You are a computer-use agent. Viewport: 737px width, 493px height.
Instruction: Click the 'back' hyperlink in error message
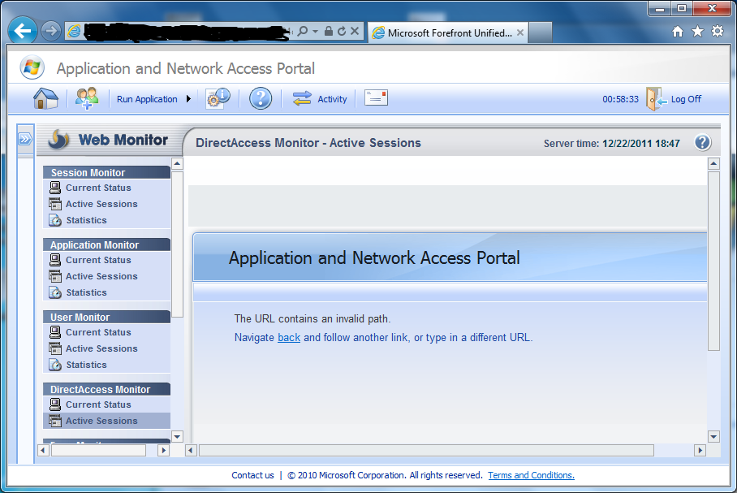(x=289, y=338)
